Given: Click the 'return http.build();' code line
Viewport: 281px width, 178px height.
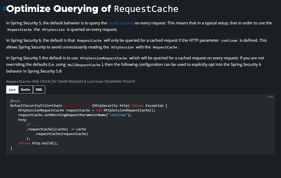Looking at the screenshot, I should [38, 143].
